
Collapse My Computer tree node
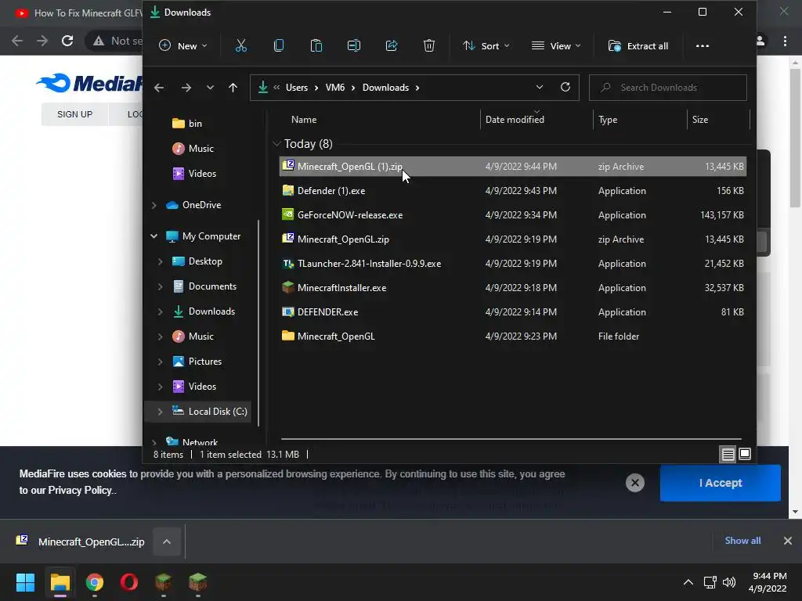click(154, 236)
